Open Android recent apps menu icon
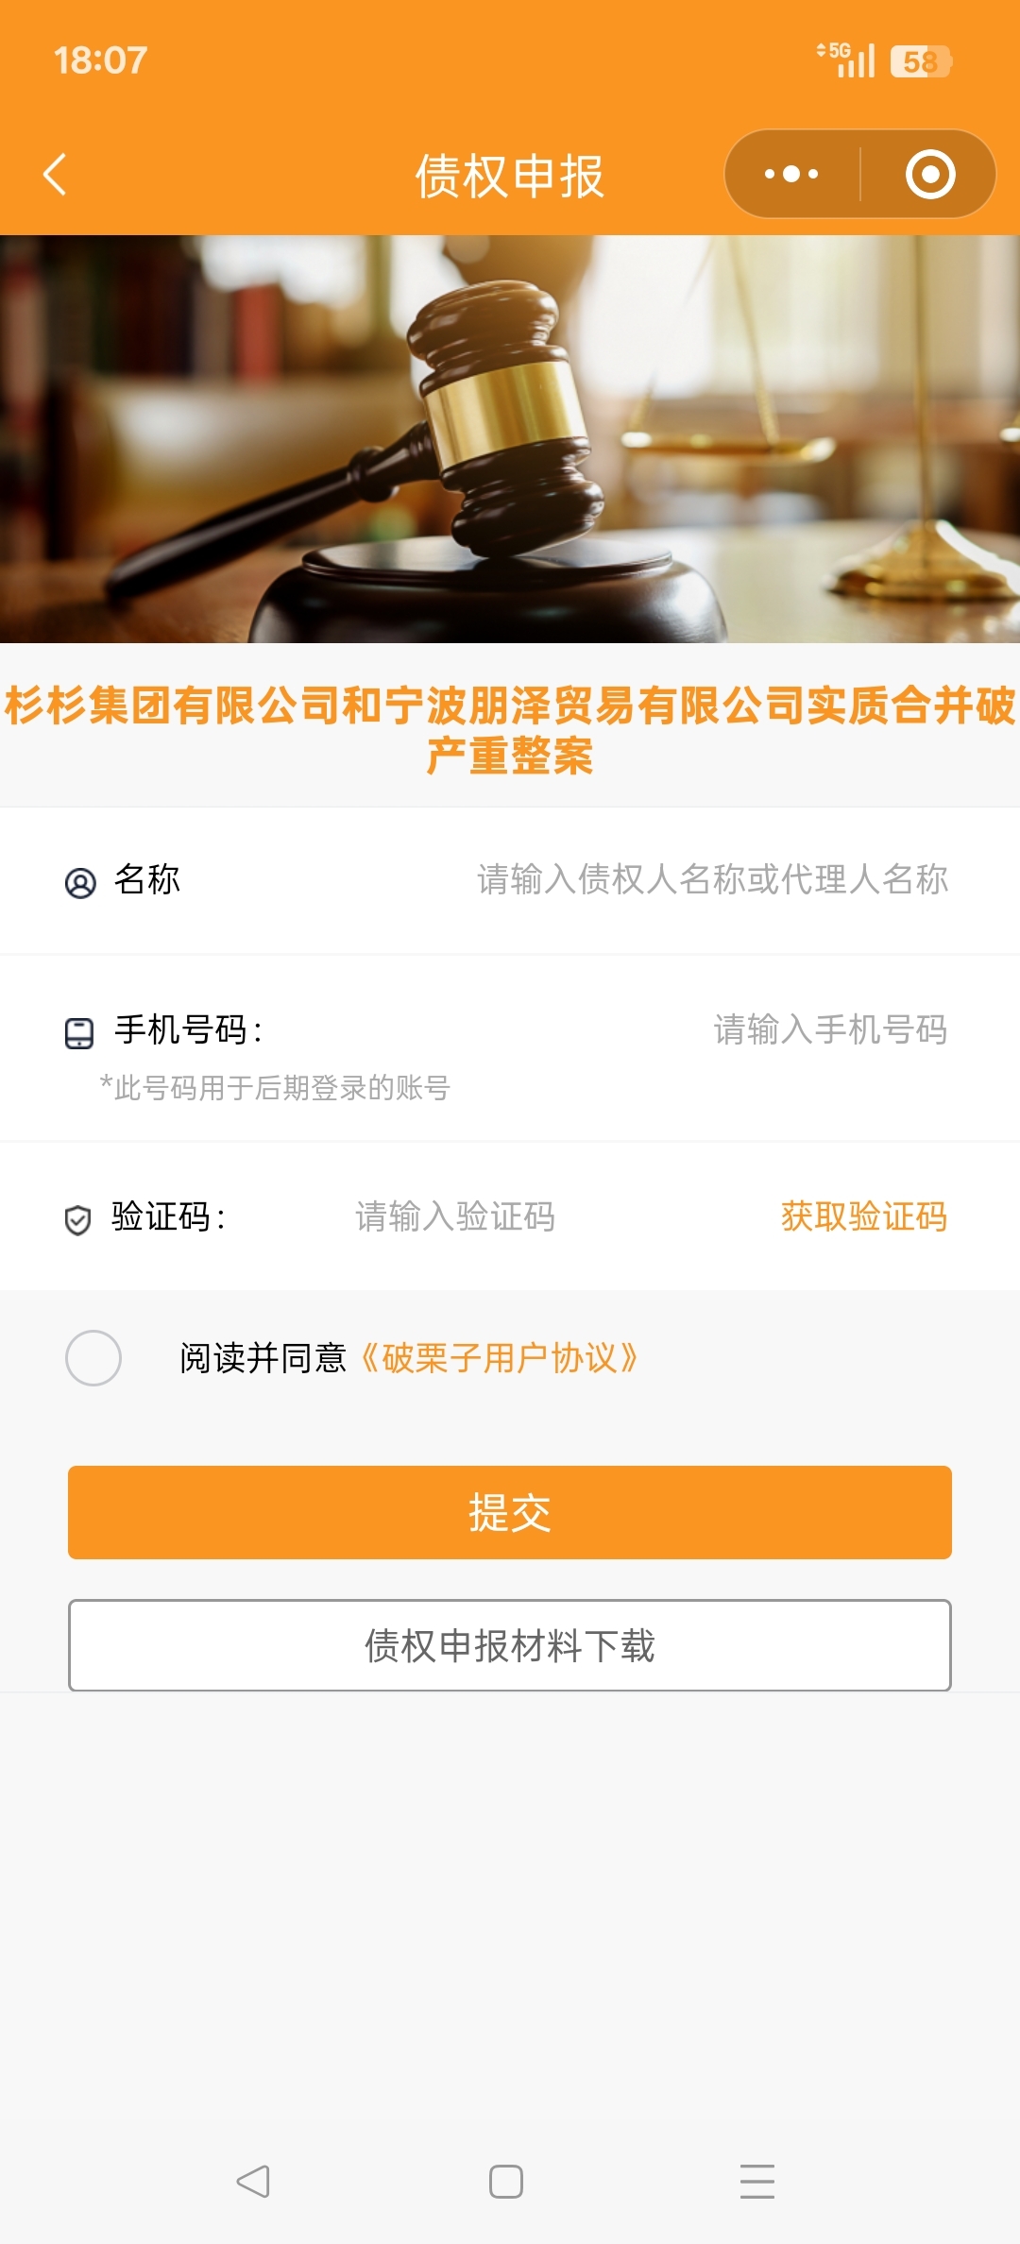The image size is (1020, 2244). pyautogui.click(x=756, y=2182)
